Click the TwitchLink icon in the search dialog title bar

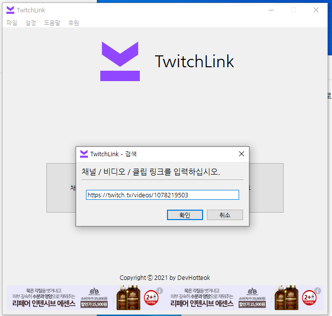tap(84, 154)
